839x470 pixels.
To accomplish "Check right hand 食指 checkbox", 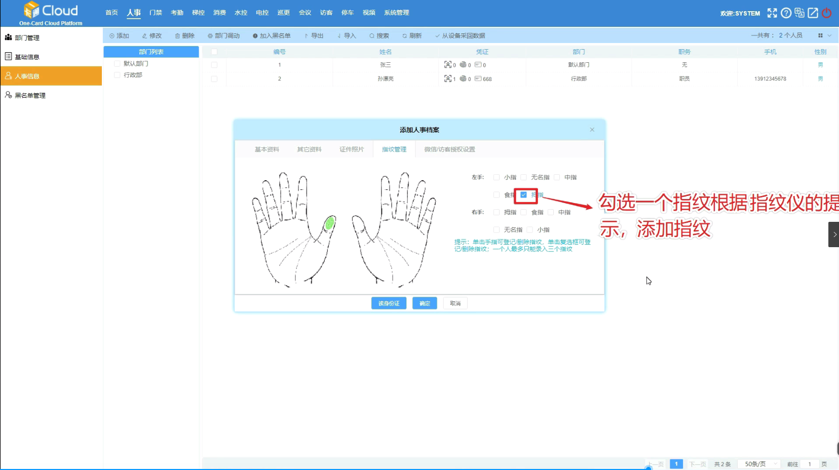I will pyautogui.click(x=524, y=212).
